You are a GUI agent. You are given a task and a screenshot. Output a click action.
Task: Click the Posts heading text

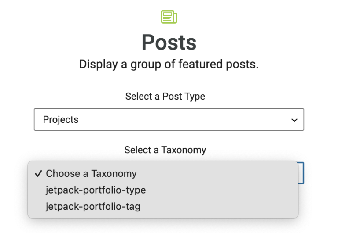click(169, 43)
